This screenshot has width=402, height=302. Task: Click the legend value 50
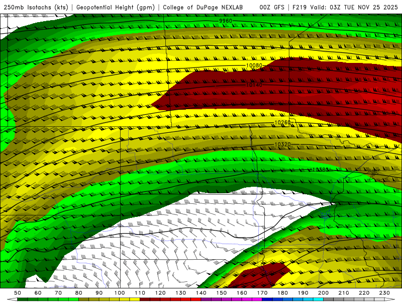tap(18, 293)
